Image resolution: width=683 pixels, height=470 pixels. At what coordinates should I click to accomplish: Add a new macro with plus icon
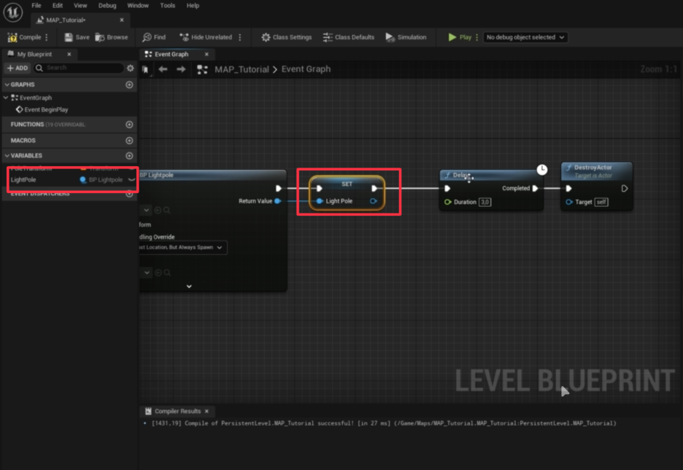pos(129,141)
